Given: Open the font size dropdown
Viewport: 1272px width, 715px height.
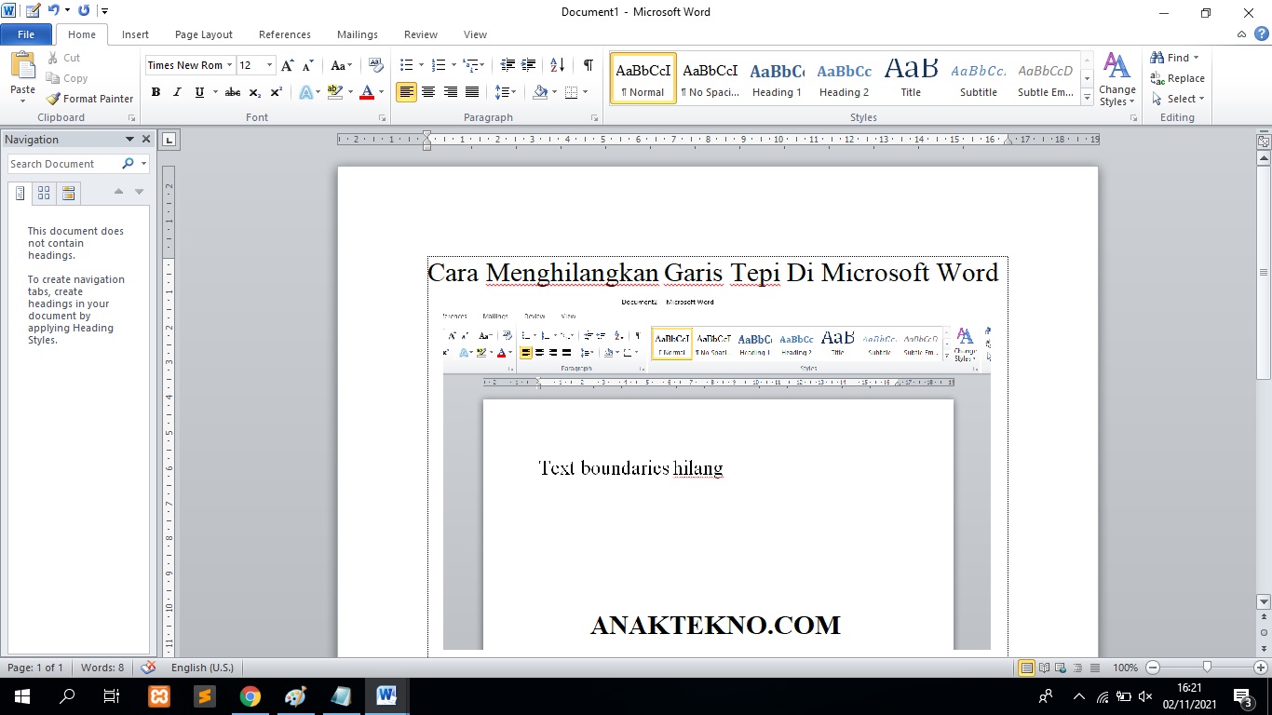Looking at the screenshot, I should [270, 65].
